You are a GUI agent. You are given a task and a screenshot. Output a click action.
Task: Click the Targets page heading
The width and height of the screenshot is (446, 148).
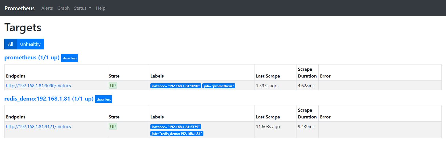tap(23, 28)
